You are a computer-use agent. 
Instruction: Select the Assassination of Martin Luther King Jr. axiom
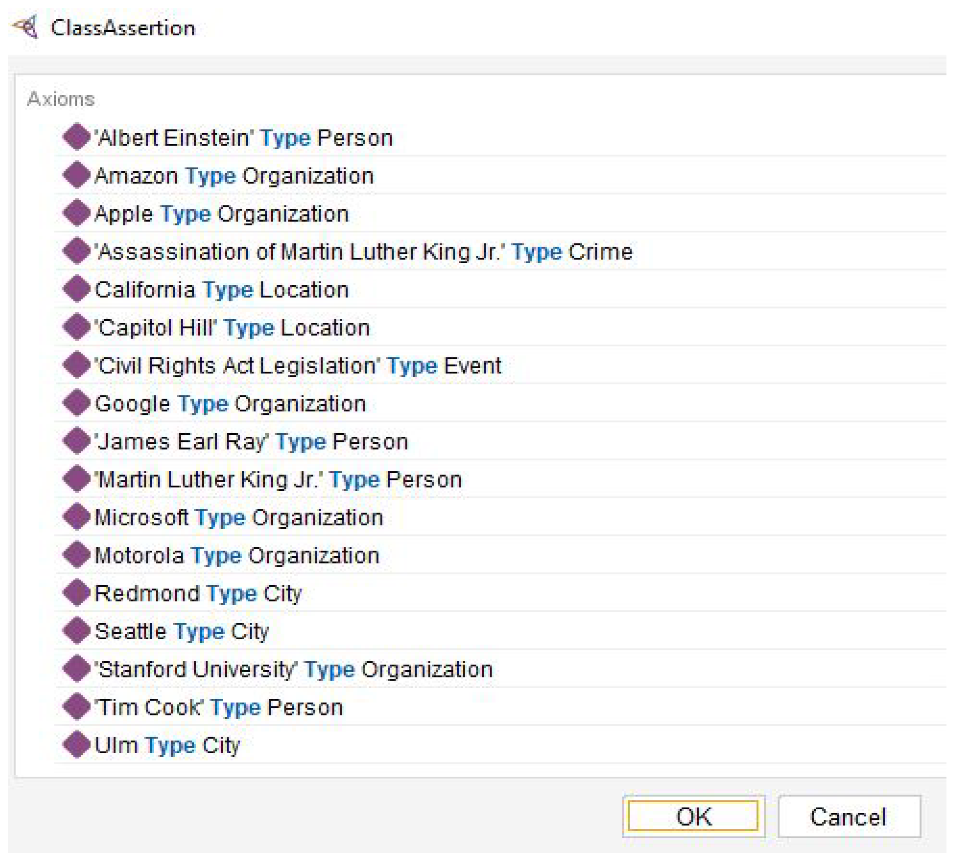pos(363,252)
